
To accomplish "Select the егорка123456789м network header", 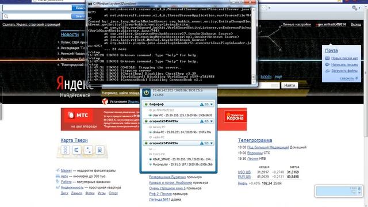I will point(178,143).
